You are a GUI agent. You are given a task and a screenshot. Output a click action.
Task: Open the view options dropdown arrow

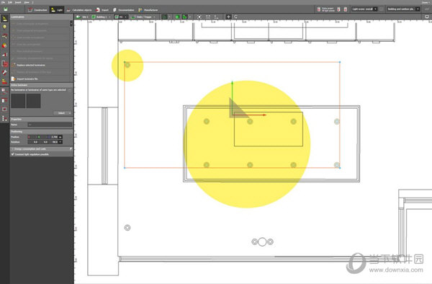coord(190,17)
